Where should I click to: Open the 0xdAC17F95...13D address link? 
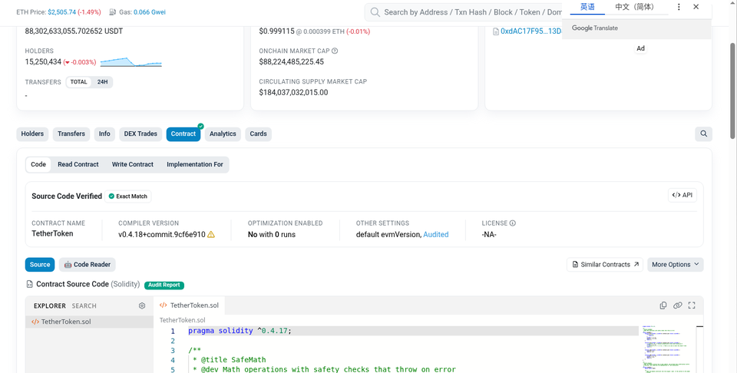click(531, 31)
